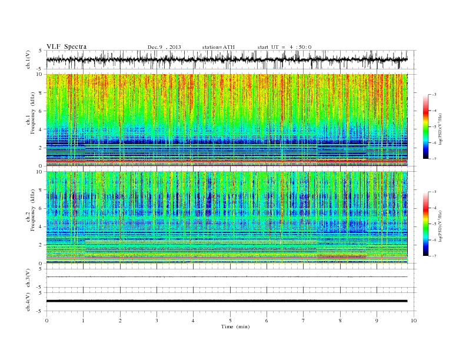Screen dimensions: 466x360
Task: Click tick label "9" on the Time axis
Action: 377,321
